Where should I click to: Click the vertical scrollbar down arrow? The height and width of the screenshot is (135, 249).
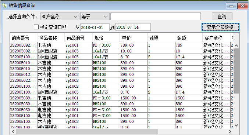pyautogui.click(x=236, y=125)
